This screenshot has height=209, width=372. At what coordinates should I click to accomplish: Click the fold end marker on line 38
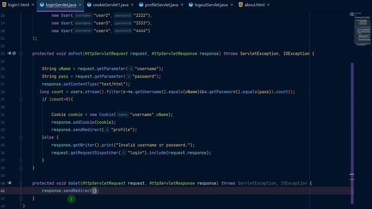click(x=21, y=168)
